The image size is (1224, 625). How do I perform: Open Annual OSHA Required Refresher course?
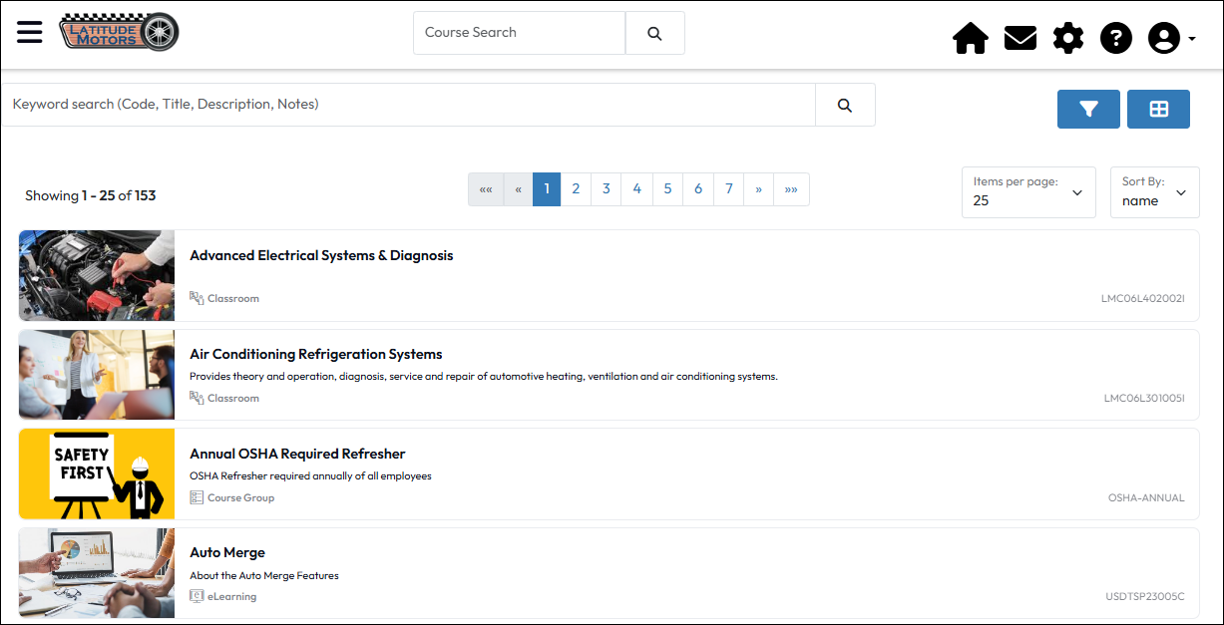click(x=297, y=454)
